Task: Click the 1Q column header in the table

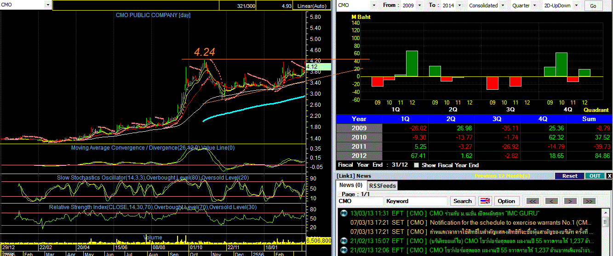Action: (x=405, y=119)
